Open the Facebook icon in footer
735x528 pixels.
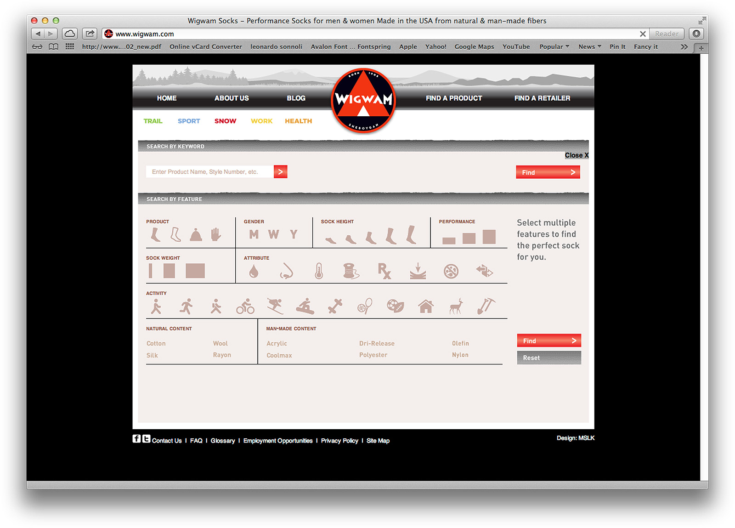pyautogui.click(x=136, y=439)
